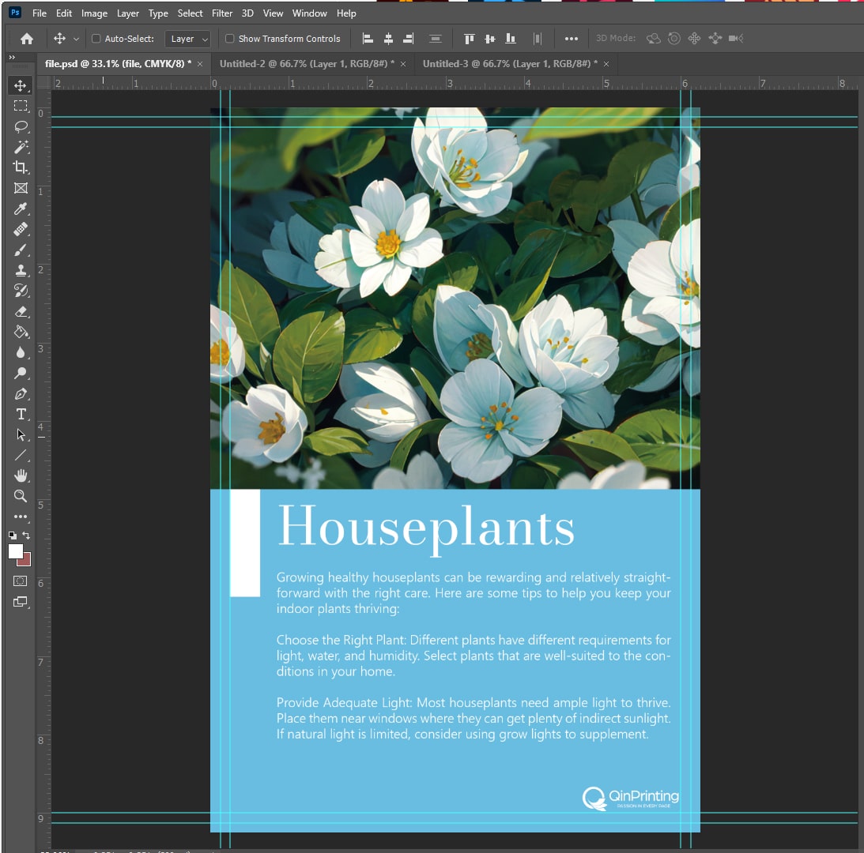Align right edges of layers

409,39
